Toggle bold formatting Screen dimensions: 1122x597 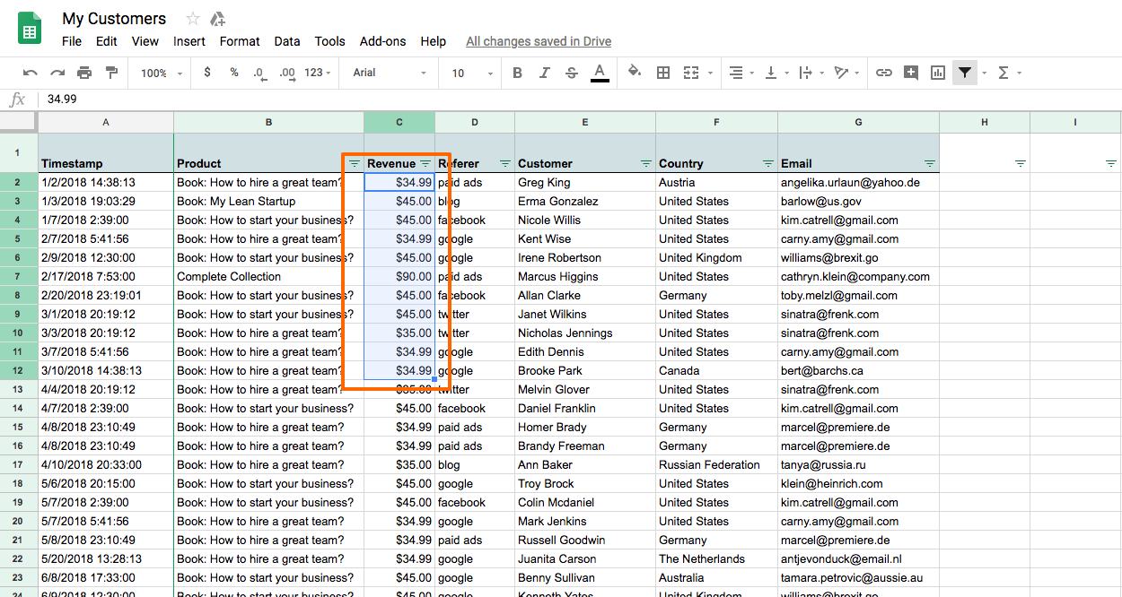click(x=518, y=73)
